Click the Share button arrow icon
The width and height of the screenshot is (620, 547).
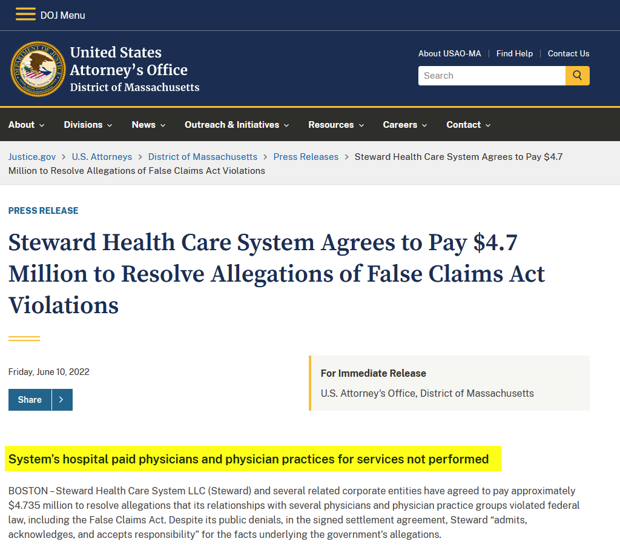point(62,400)
